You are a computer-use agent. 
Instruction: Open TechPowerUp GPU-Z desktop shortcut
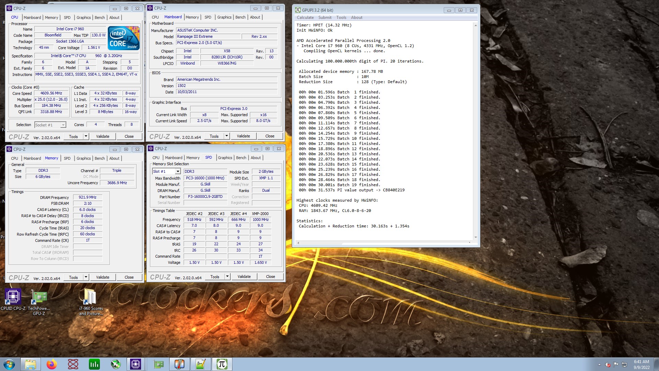(x=39, y=302)
